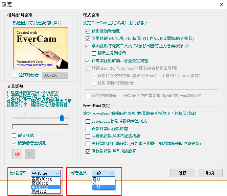Viewport: 227px width, 196px height.
Task: Click the grey play audio test button
Action: click(30, 154)
